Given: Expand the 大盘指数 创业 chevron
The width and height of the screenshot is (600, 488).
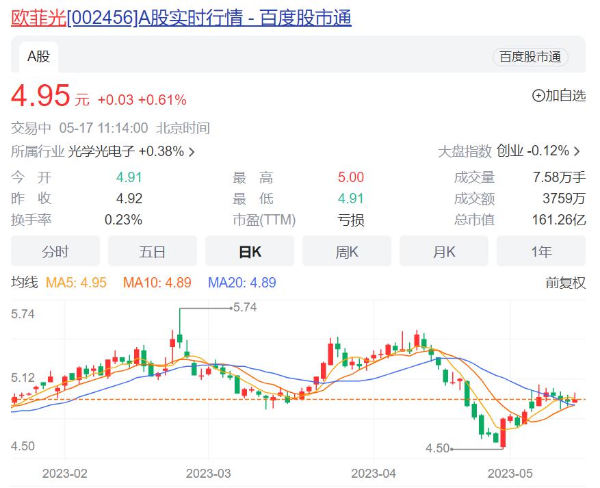Looking at the screenshot, I should (x=577, y=151).
